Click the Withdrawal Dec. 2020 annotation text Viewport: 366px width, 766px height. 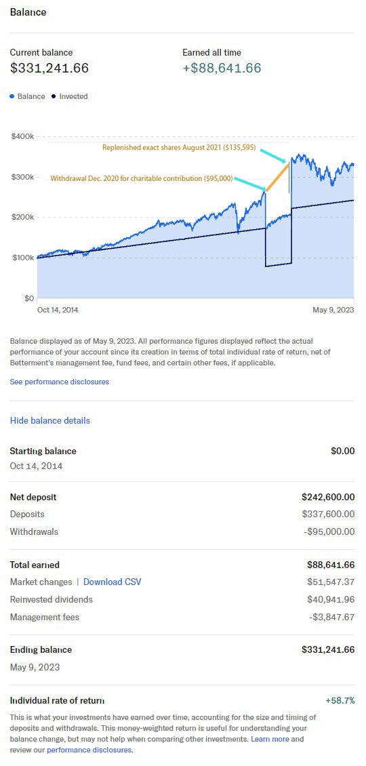click(x=142, y=179)
